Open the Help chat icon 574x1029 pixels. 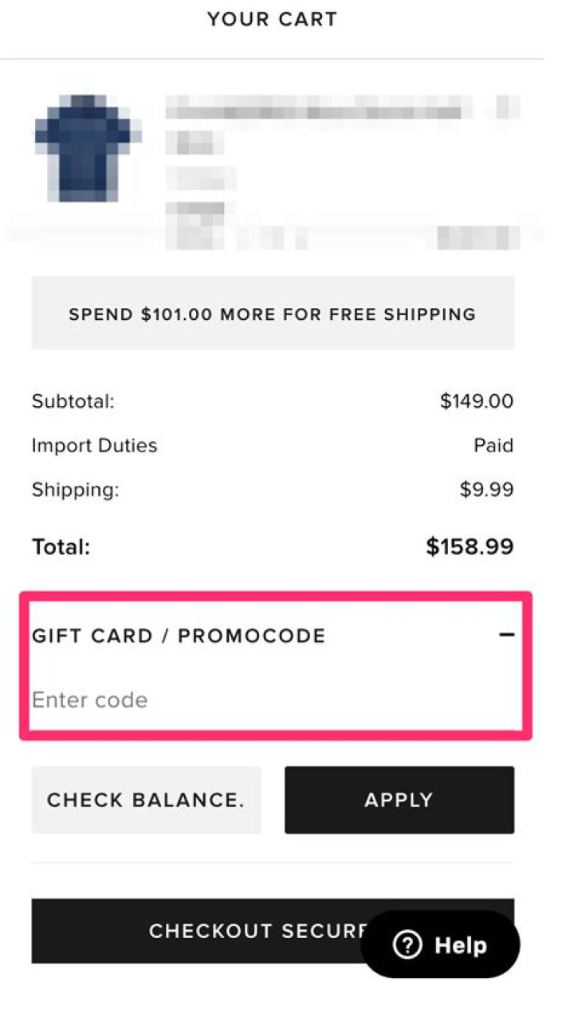[x=440, y=944]
